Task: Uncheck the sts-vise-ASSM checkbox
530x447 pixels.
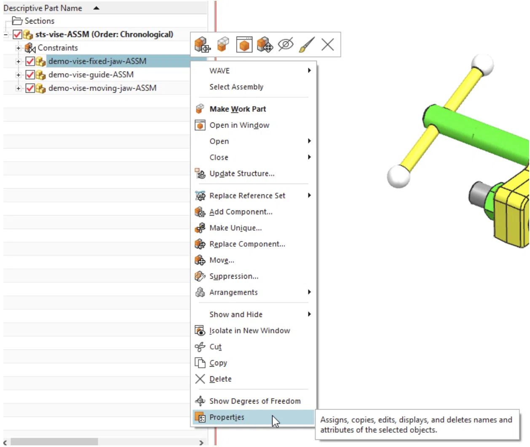Action: point(17,35)
